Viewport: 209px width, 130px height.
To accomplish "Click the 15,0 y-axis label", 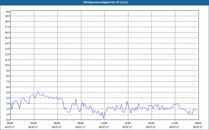I will pos(7,38).
